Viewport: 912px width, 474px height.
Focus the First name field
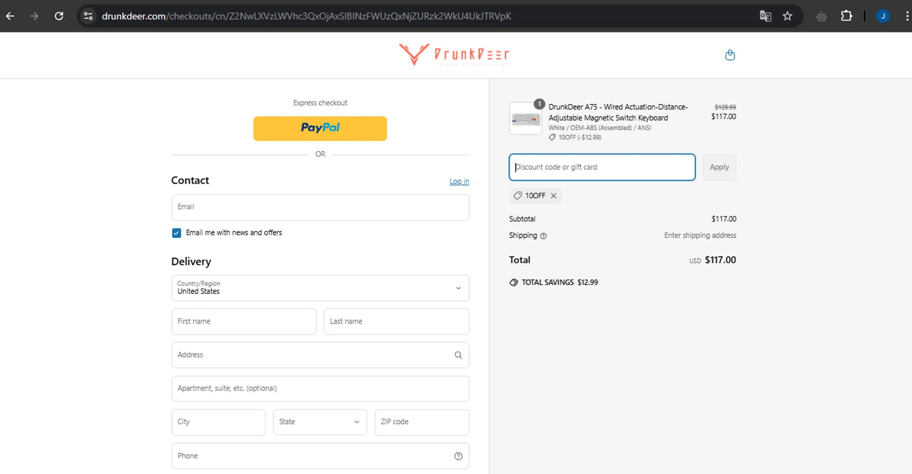(x=244, y=321)
